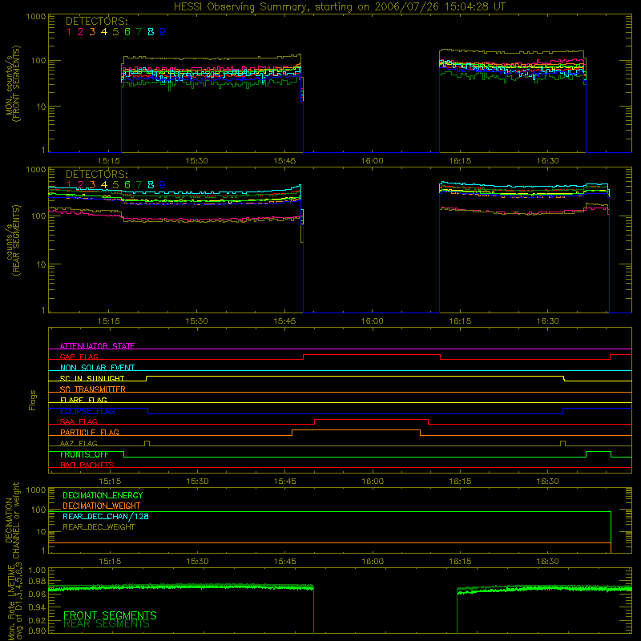Image resolution: width=641 pixels, height=641 pixels.
Task: Select dark green detector 7 in front segments legend
Action: click(x=139, y=32)
